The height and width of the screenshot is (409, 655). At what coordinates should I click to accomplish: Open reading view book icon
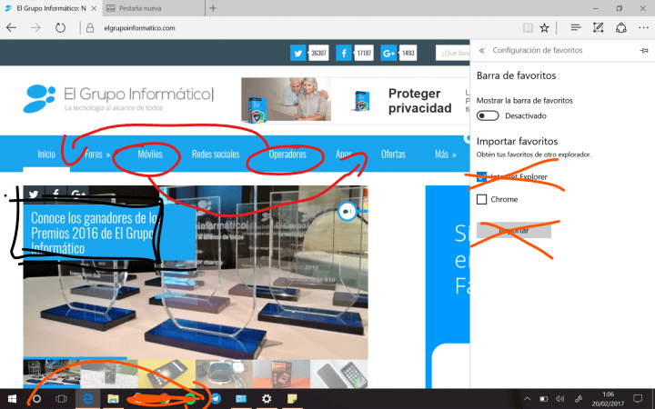click(528, 28)
